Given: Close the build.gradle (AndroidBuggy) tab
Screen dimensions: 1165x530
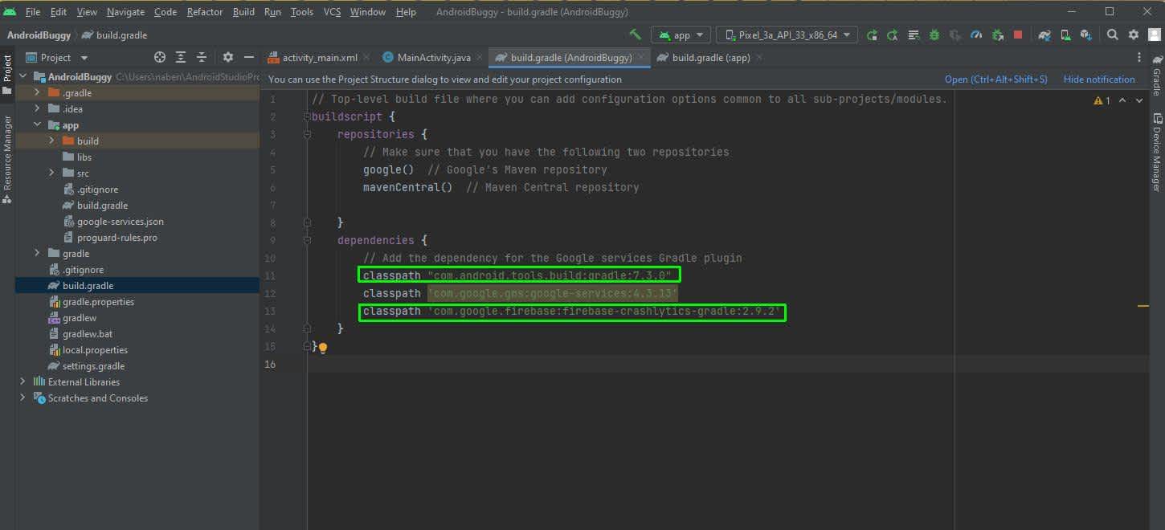Looking at the screenshot, I should pos(640,58).
